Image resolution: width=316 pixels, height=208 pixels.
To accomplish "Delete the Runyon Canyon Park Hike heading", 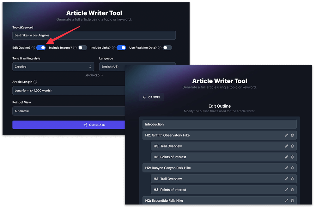I will pos(292,168).
